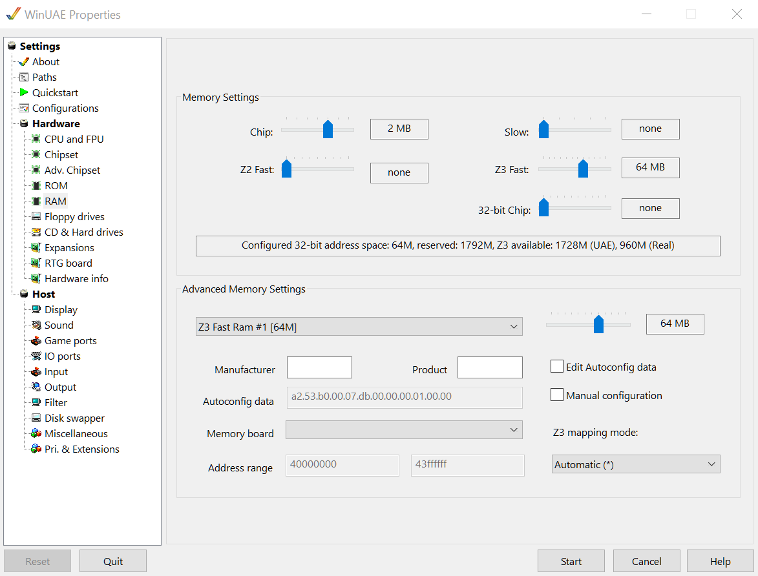Click the Chip memory slider handle
758x576 pixels.
328,129
